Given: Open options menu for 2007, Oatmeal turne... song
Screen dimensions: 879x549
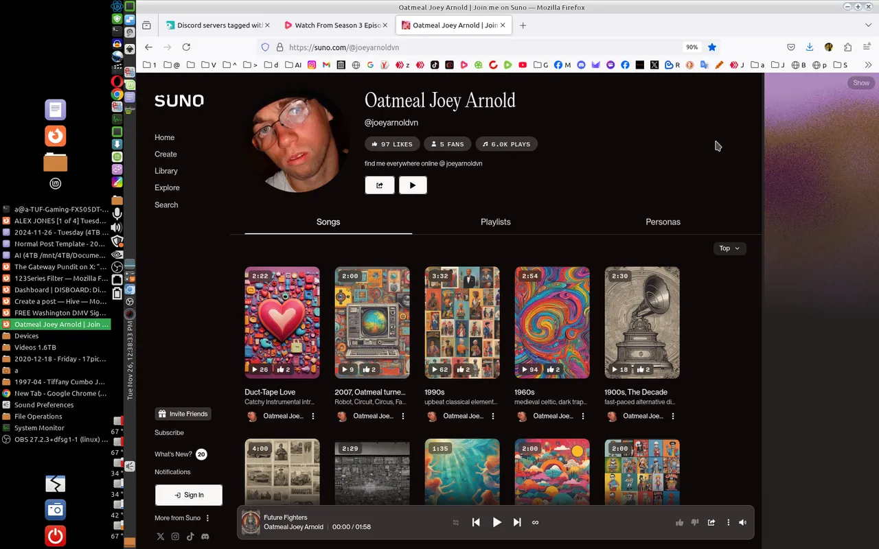Looking at the screenshot, I should 403,416.
